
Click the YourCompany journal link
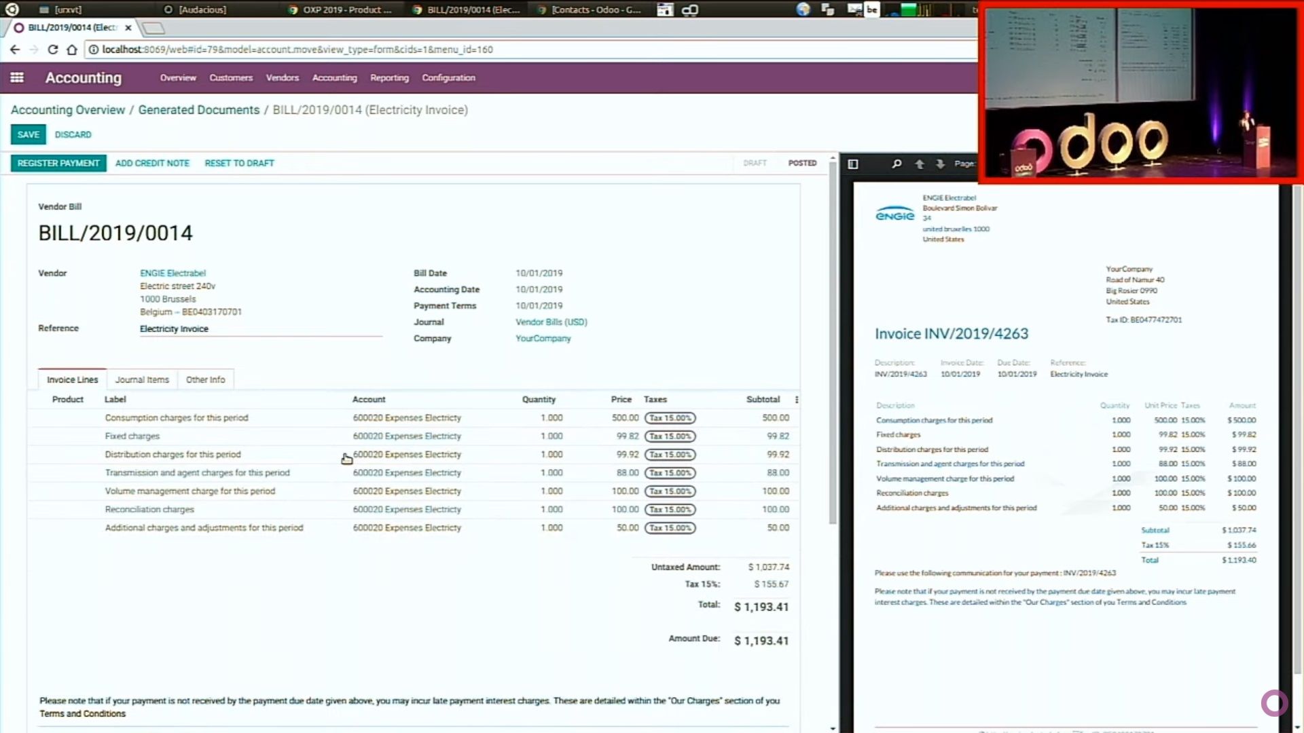(x=542, y=338)
